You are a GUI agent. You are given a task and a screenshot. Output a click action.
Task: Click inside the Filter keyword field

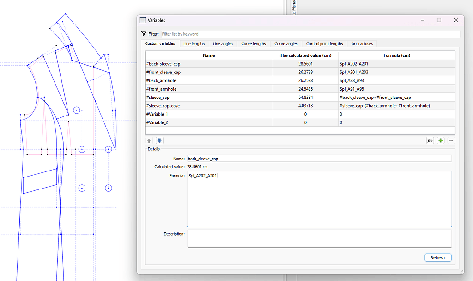pos(231,33)
